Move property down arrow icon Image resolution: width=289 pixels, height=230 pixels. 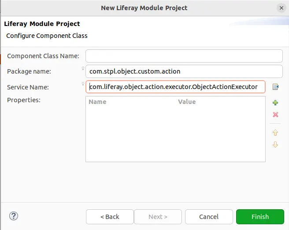tap(275, 145)
